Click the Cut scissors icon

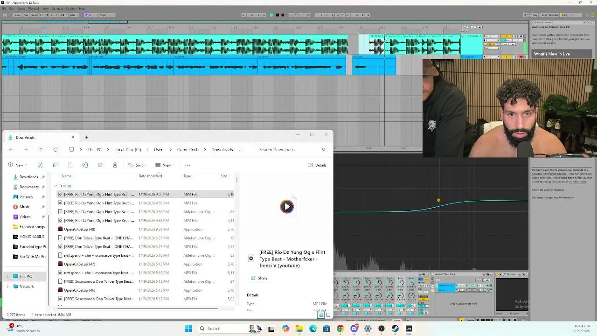pyautogui.click(x=40, y=165)
